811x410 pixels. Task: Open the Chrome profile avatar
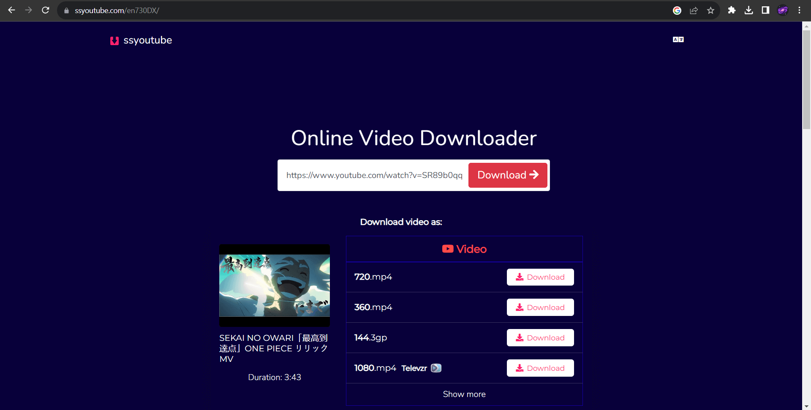[783, 10]
